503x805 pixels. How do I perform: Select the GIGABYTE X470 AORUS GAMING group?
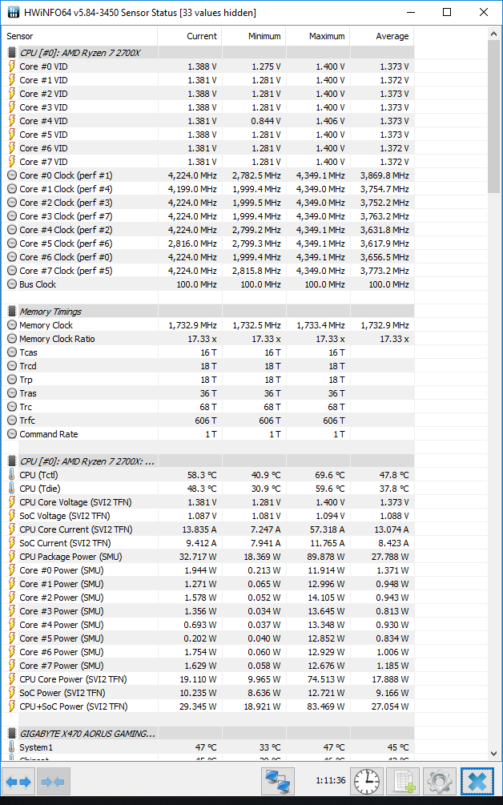click(87, 733)
